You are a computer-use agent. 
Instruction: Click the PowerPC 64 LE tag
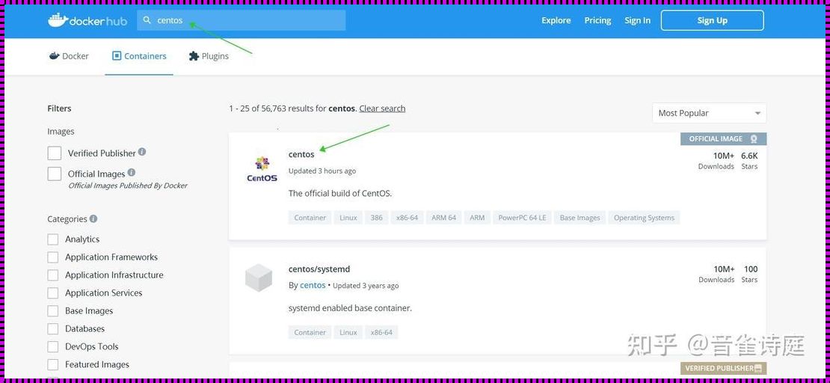point(522,218)
